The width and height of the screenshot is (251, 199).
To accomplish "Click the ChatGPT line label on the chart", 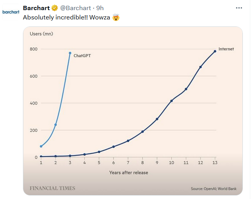I will pos(82,56).
